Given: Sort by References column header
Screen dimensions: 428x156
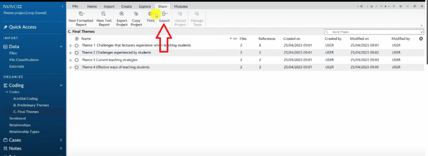Looking at the screenshot, I should click(x=267, y=39).
